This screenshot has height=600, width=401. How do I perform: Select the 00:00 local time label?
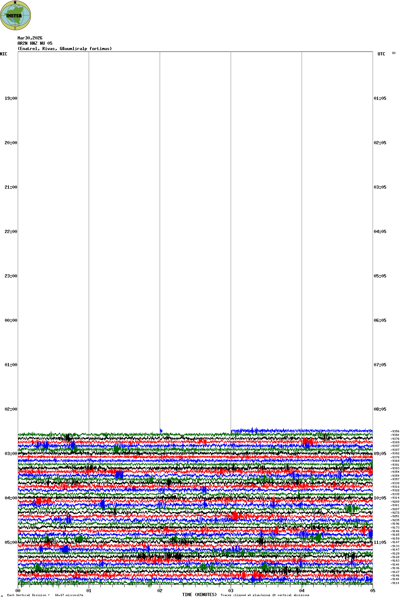coord(11,320)
